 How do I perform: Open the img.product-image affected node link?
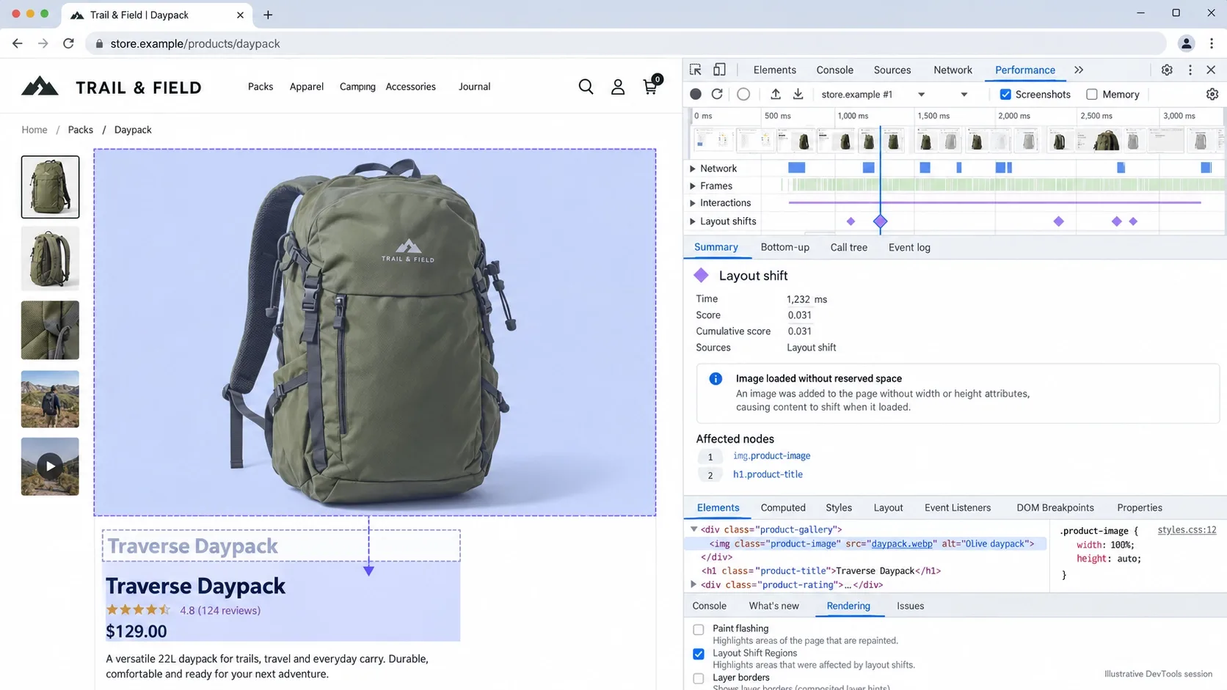click(x=771, y=456)
